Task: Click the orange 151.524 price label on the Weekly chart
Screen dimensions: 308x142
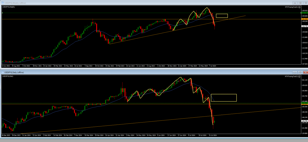Action: click(304, 19)
